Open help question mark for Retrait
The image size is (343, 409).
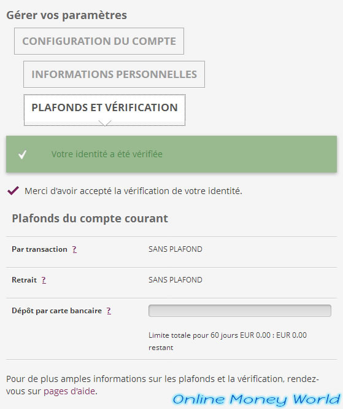(x=44, y=281)
